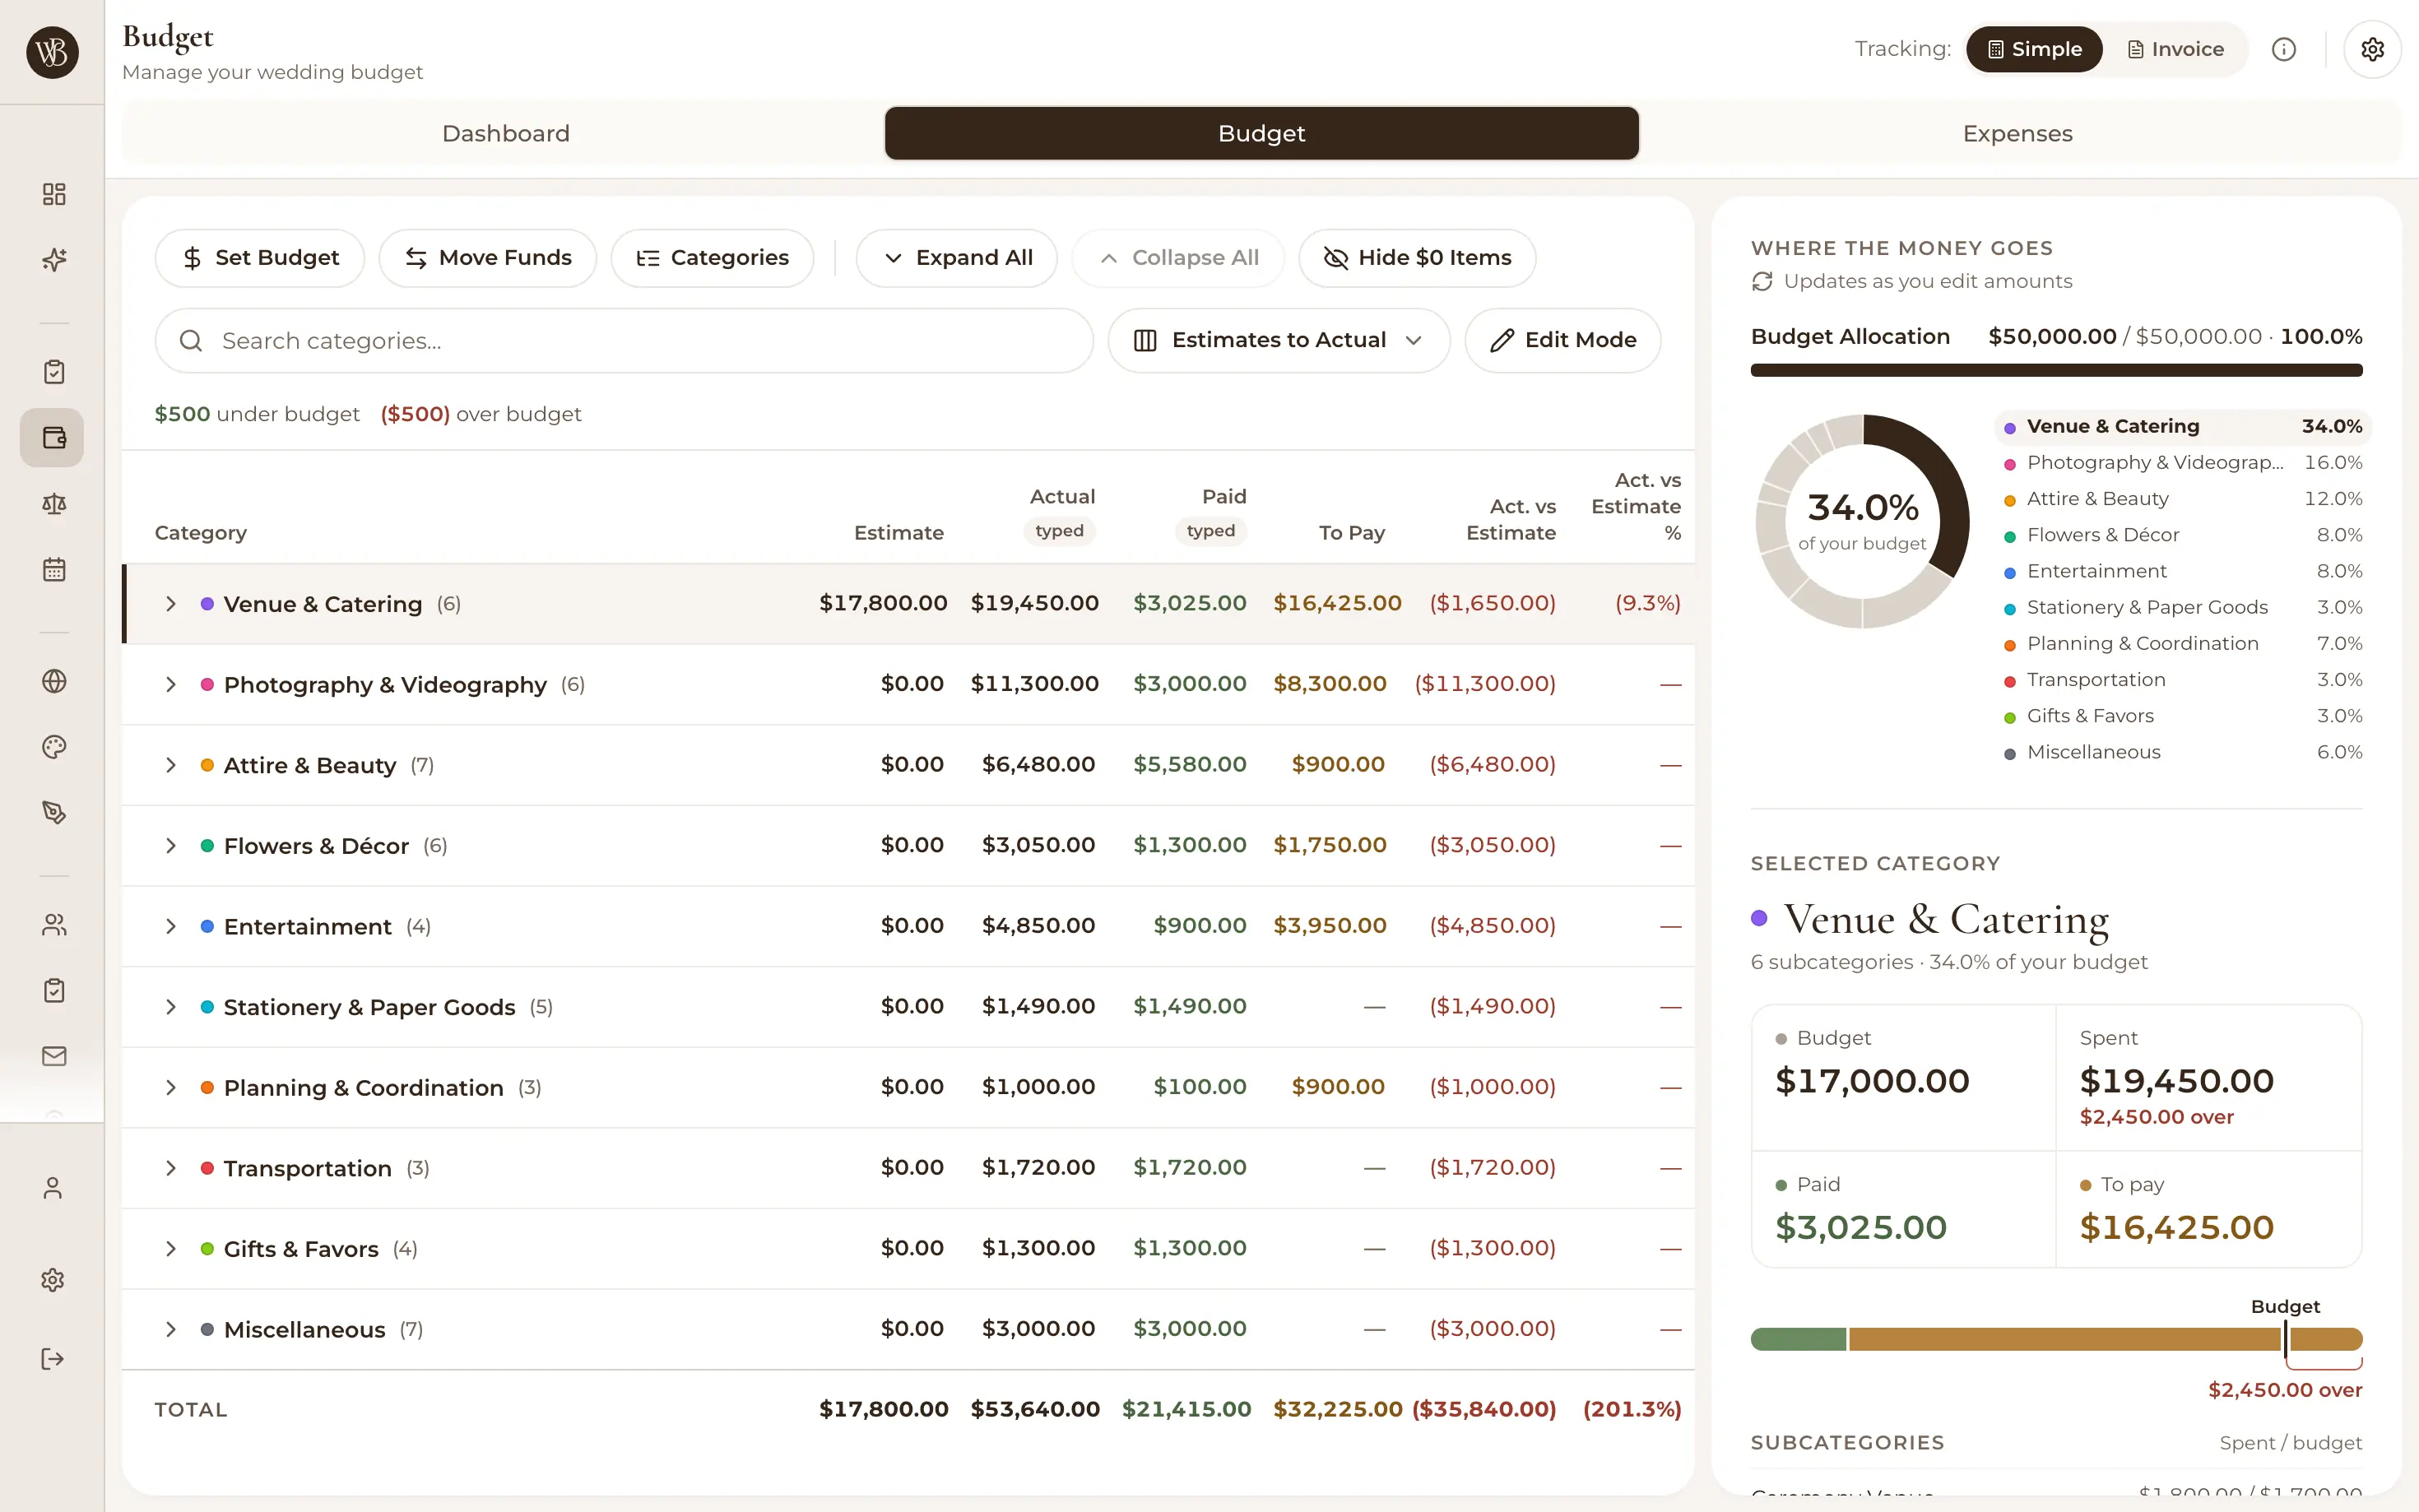
Task: Open the mail envelope icon in sidebar
Action: (x=54, y=1057)
